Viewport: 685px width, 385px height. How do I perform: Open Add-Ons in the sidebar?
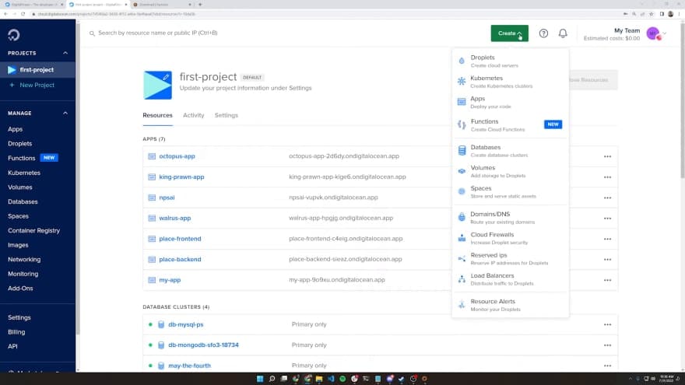(x=20, y=288)
